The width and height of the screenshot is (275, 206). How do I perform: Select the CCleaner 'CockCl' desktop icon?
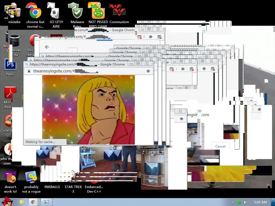[x=6, y=123]
